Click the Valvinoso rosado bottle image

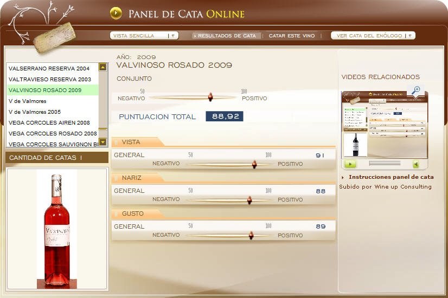coord(57,229)
